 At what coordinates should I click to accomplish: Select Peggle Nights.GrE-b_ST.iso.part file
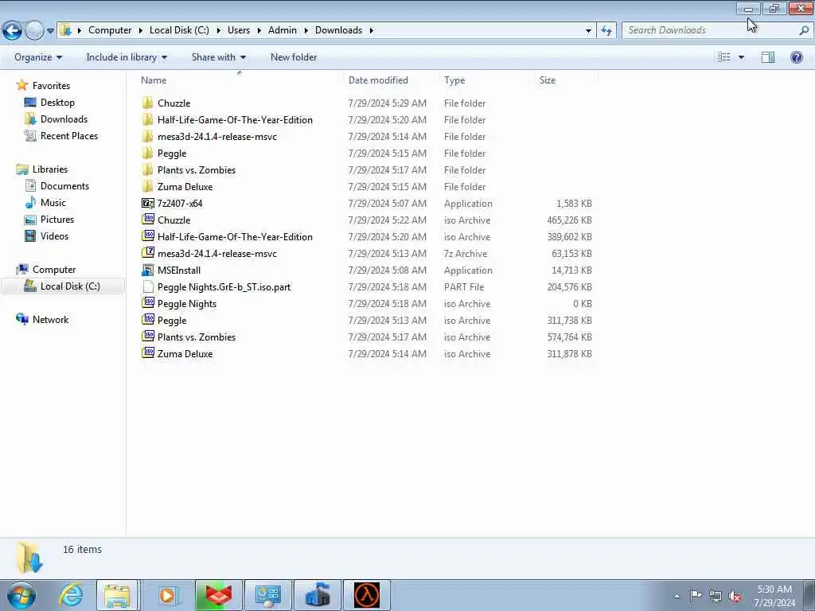[x=224, y=286]
